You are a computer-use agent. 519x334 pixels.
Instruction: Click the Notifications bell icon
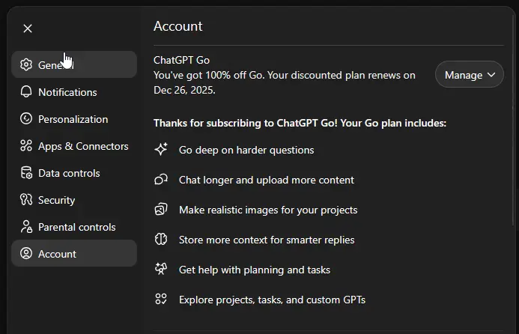click(x=26, y=91)
